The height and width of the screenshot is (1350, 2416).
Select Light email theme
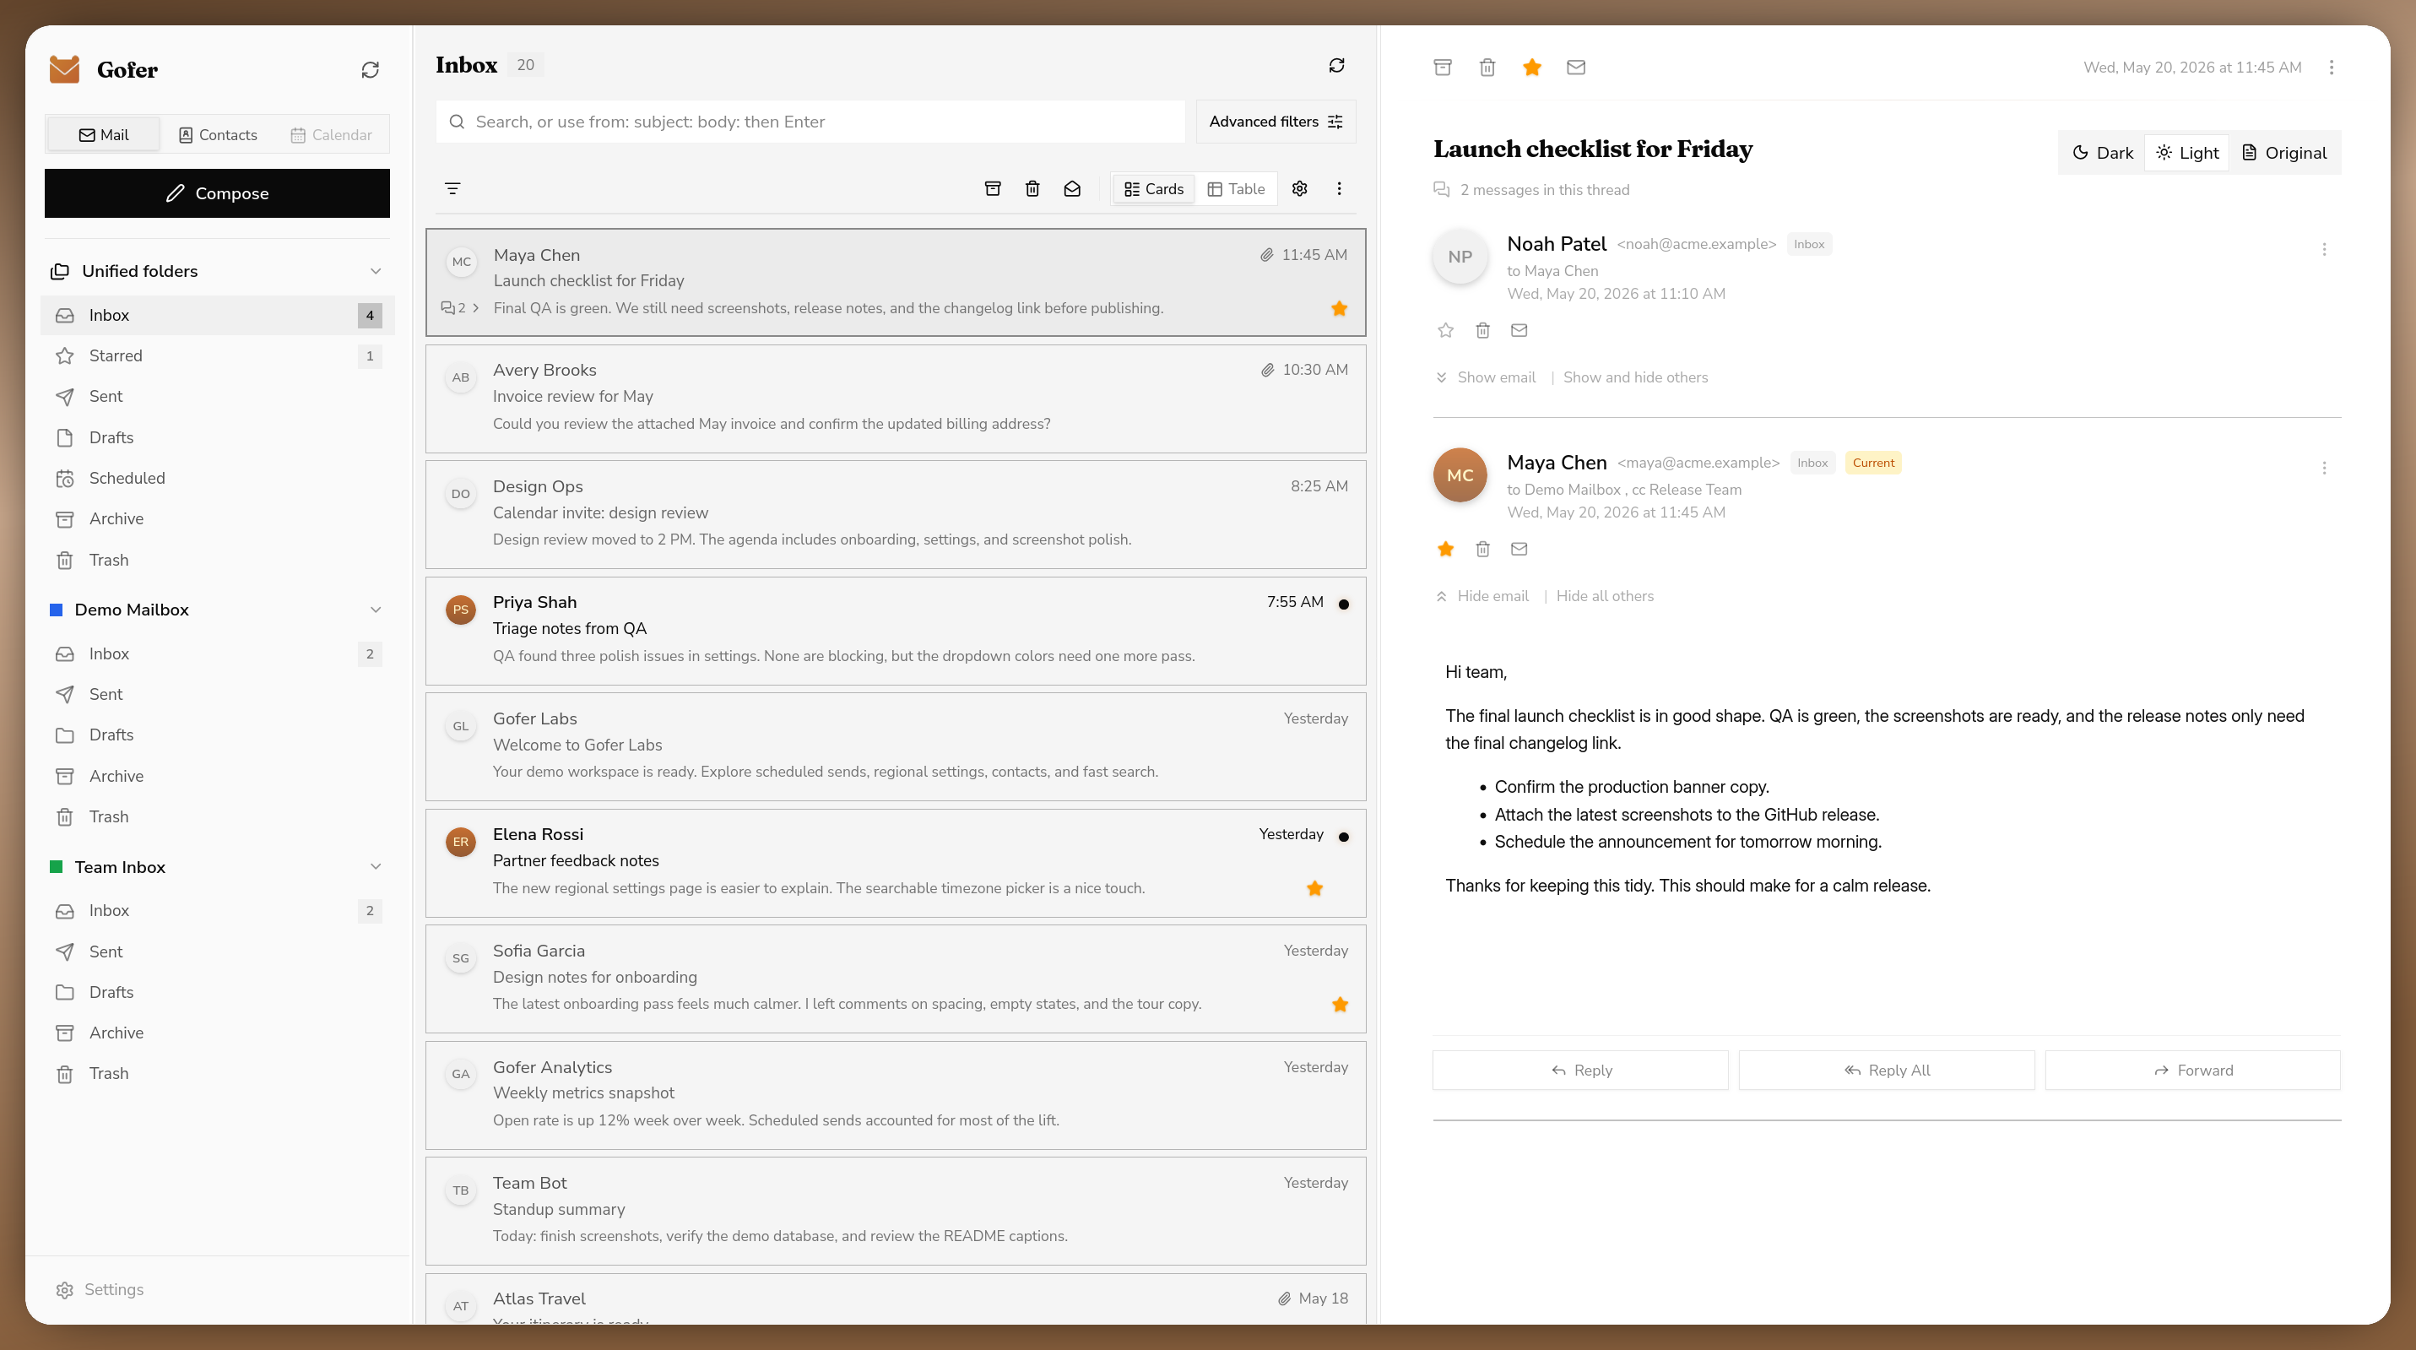point(2186,153)
